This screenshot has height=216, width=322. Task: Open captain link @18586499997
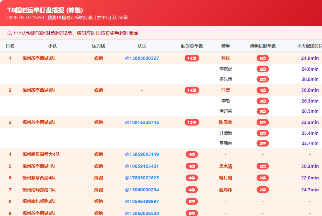tap(142, 202)
